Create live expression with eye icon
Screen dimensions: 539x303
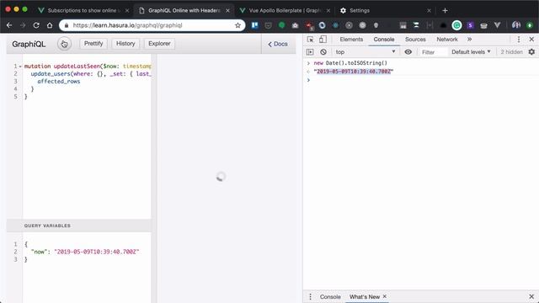click(408, 52)
